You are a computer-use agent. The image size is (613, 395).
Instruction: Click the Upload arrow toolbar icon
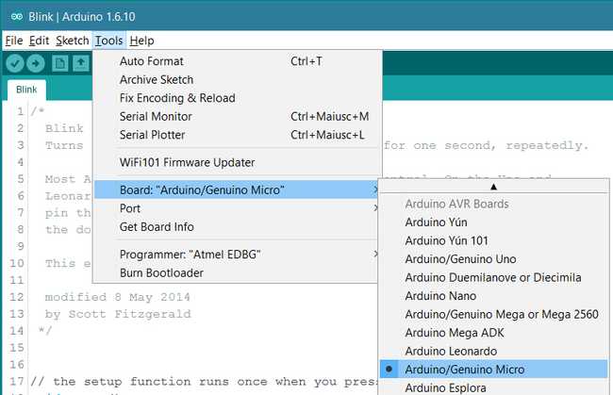pyautogui.click(x=36, y=63)
